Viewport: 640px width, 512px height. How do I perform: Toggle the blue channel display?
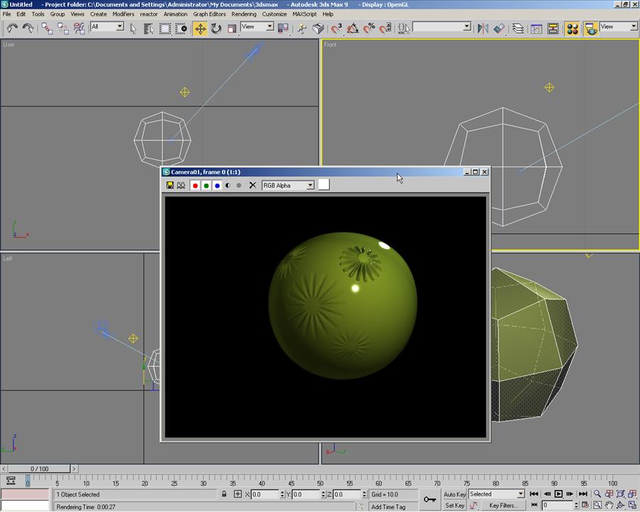pos(217,186)
